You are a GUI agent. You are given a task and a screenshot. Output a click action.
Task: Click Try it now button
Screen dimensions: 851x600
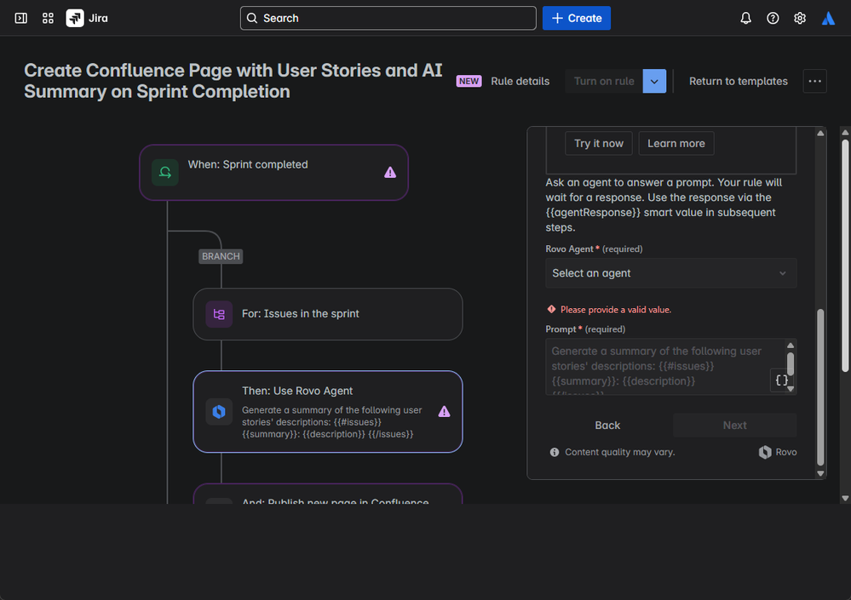coord(599,144)
